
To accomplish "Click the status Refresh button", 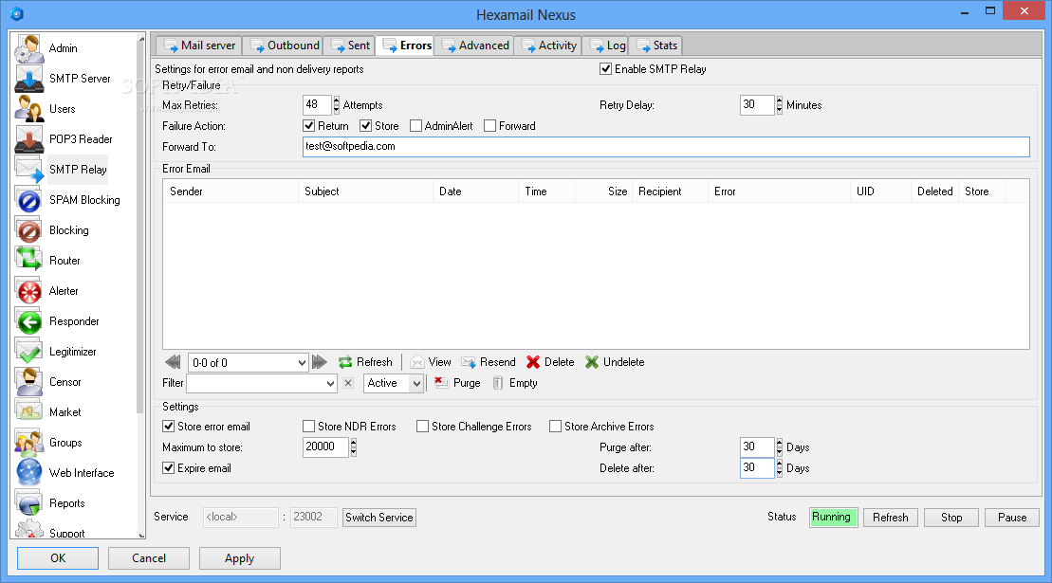I will pyautogui.click(x=891, y=518).
